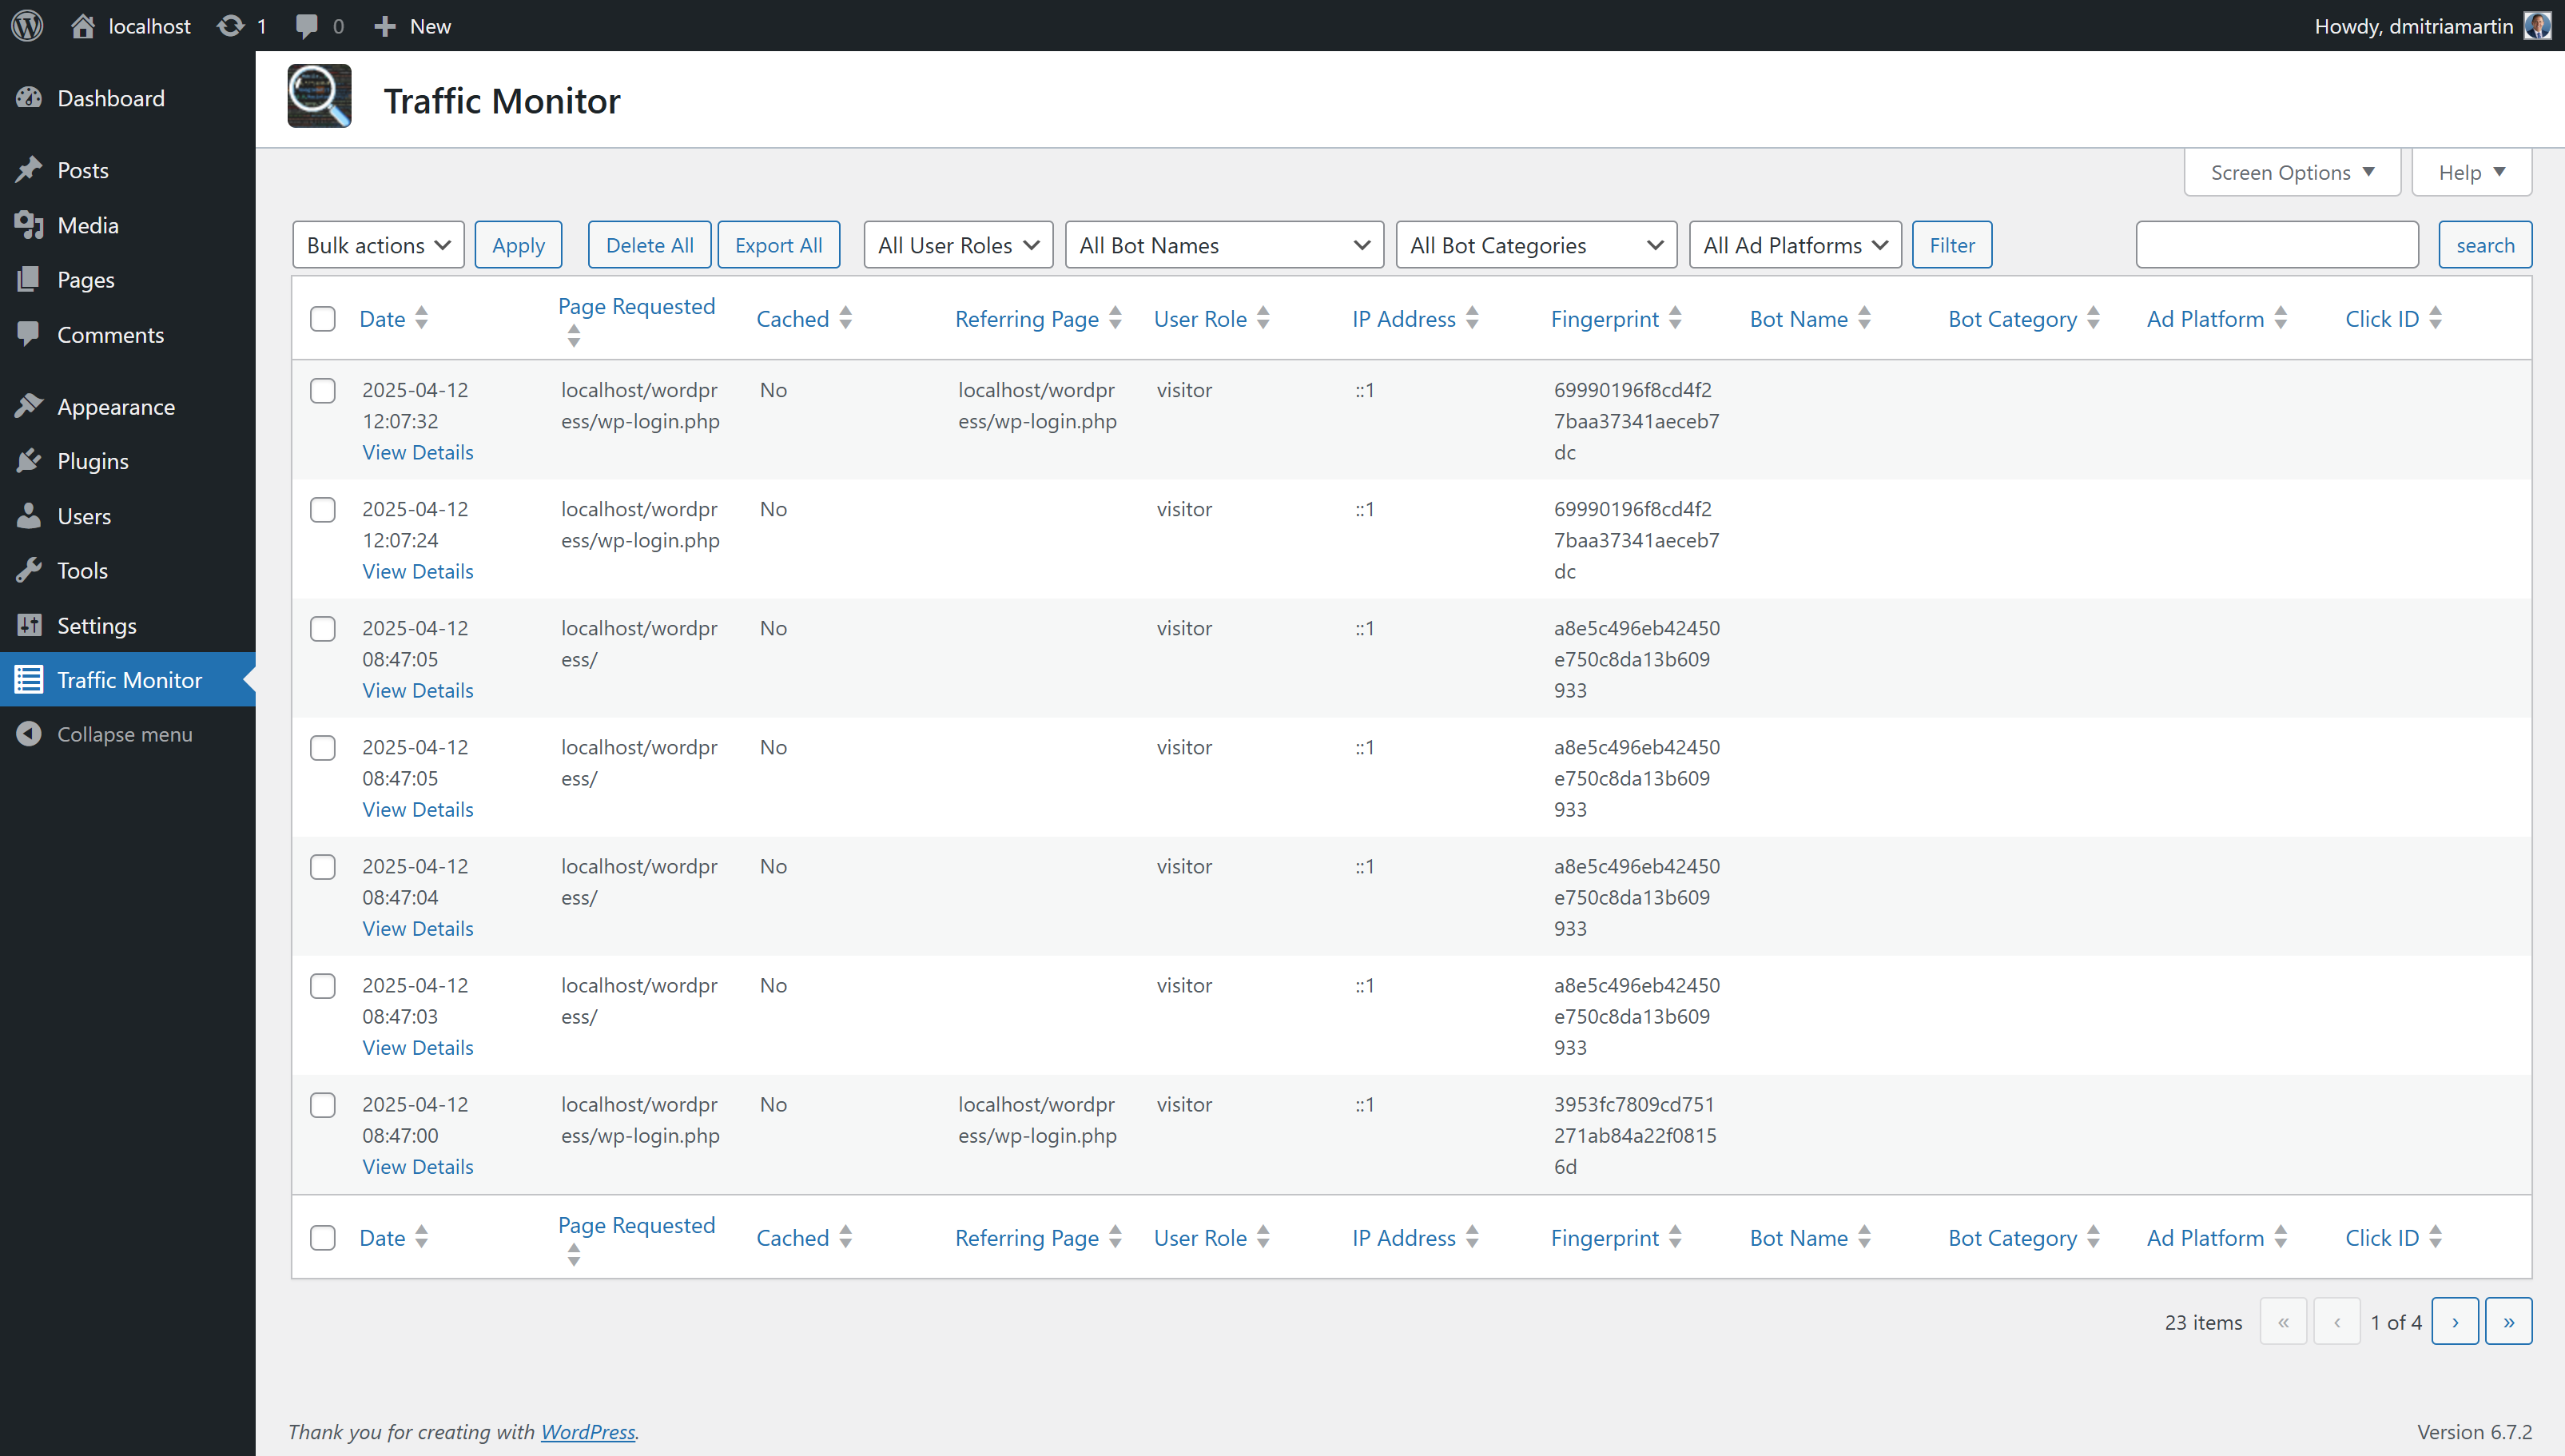Viewport: 2565px width, 1456px height.
Task: Open the All User Roles dropdown
Action: coord(959,245)
